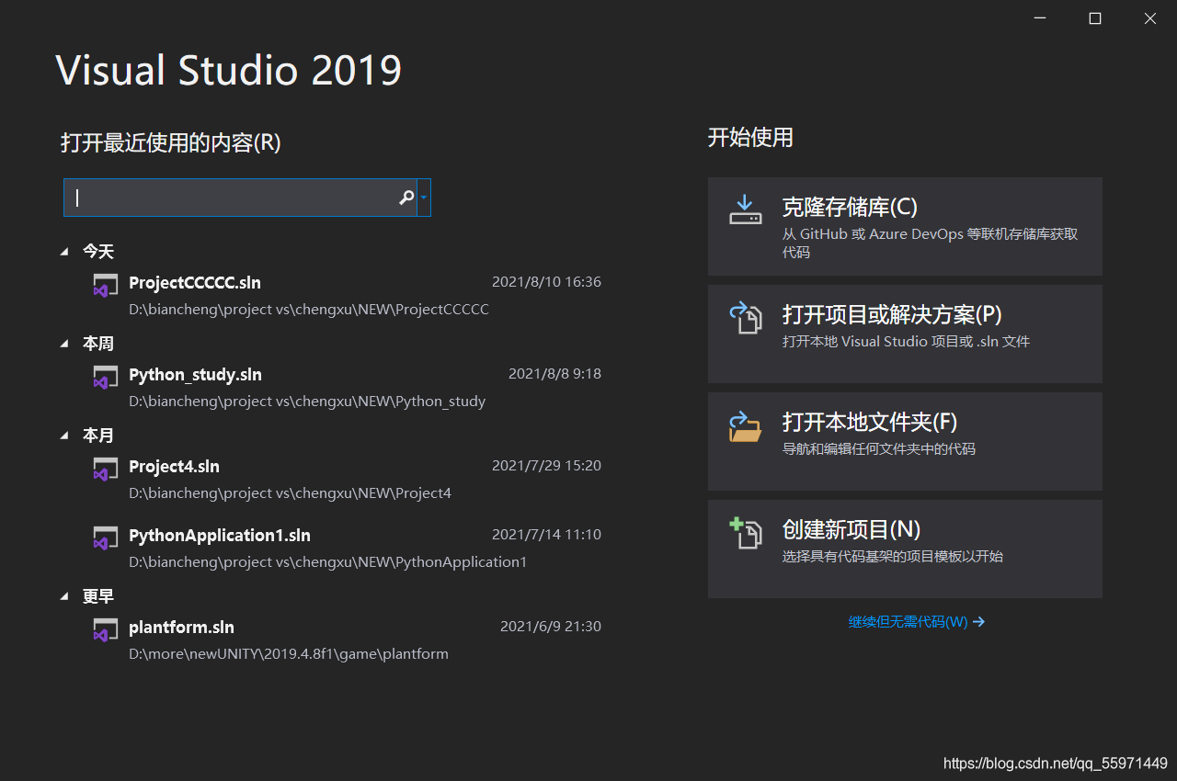
Task: Click path ending NEW\Python_study
Action: coord(307,402)
